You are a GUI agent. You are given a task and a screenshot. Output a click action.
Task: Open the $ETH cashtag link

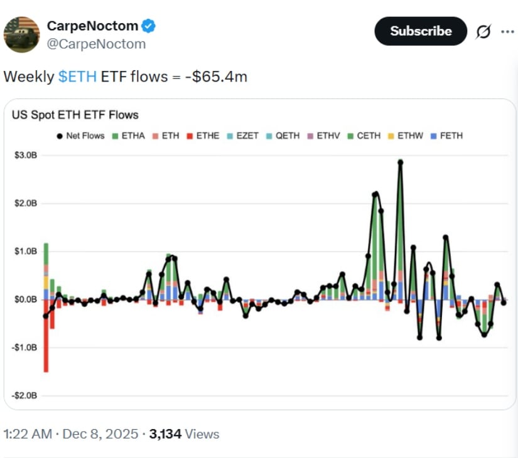pyautogui.click(x=78, y=77)
